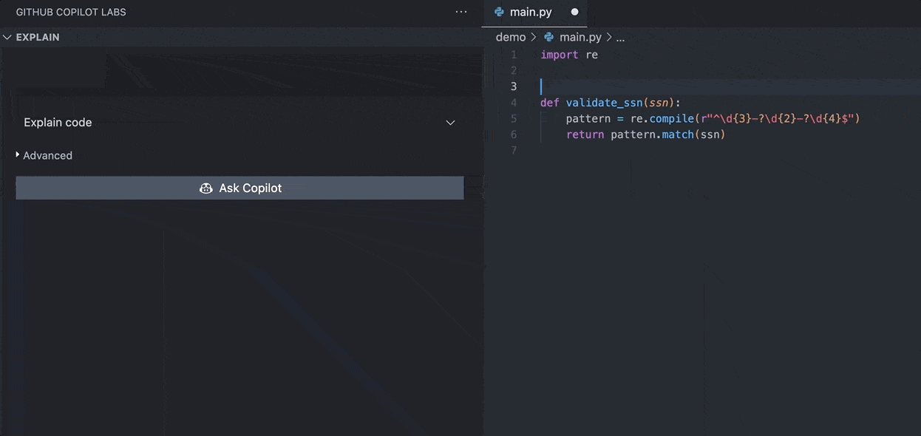The width and height of the screenshot is (921, 436).
Task: Click the 're.compile' call on line 5
Action: [662, 118]
